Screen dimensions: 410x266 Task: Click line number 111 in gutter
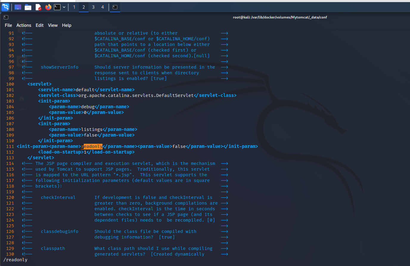pos(10,146)
